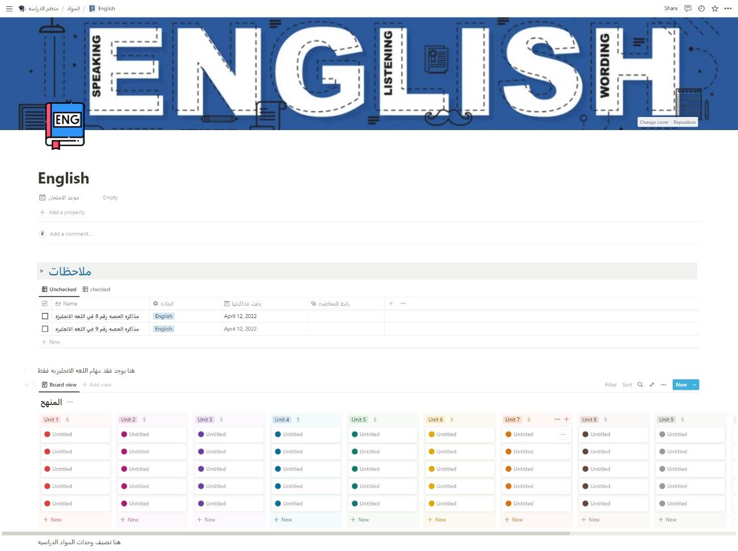The height and width of the screenshot is (551, 738).
Task: Open the top-right three-dot page menu
Action: click(728, 9)
